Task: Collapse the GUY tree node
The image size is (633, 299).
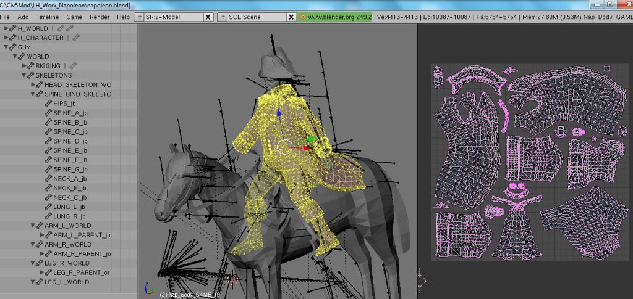Action: (6, 47)
